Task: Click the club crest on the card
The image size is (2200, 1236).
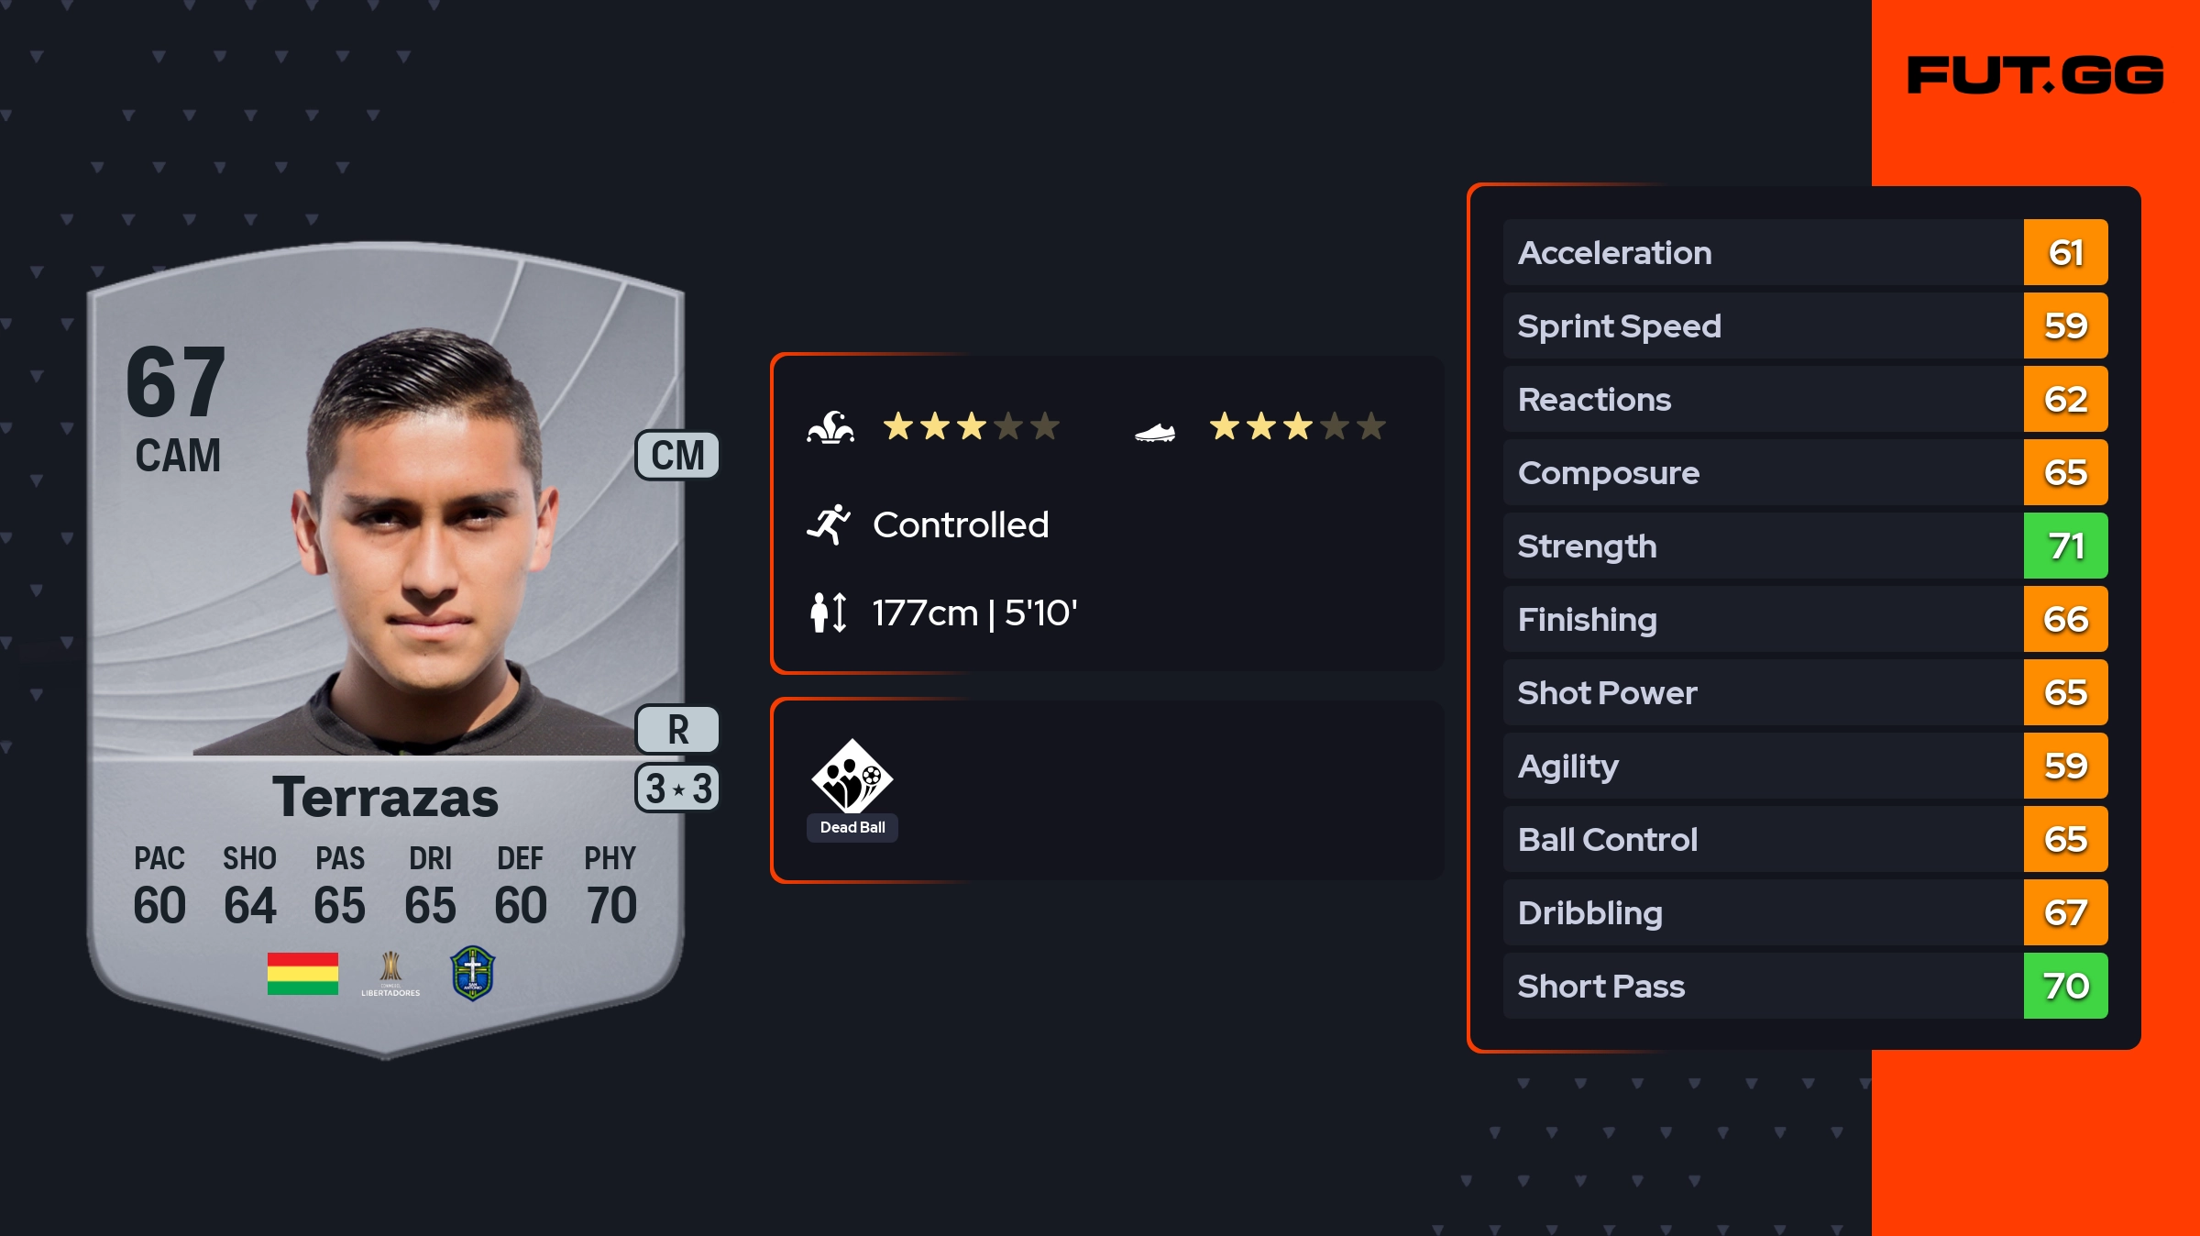Action: point(473,974)
